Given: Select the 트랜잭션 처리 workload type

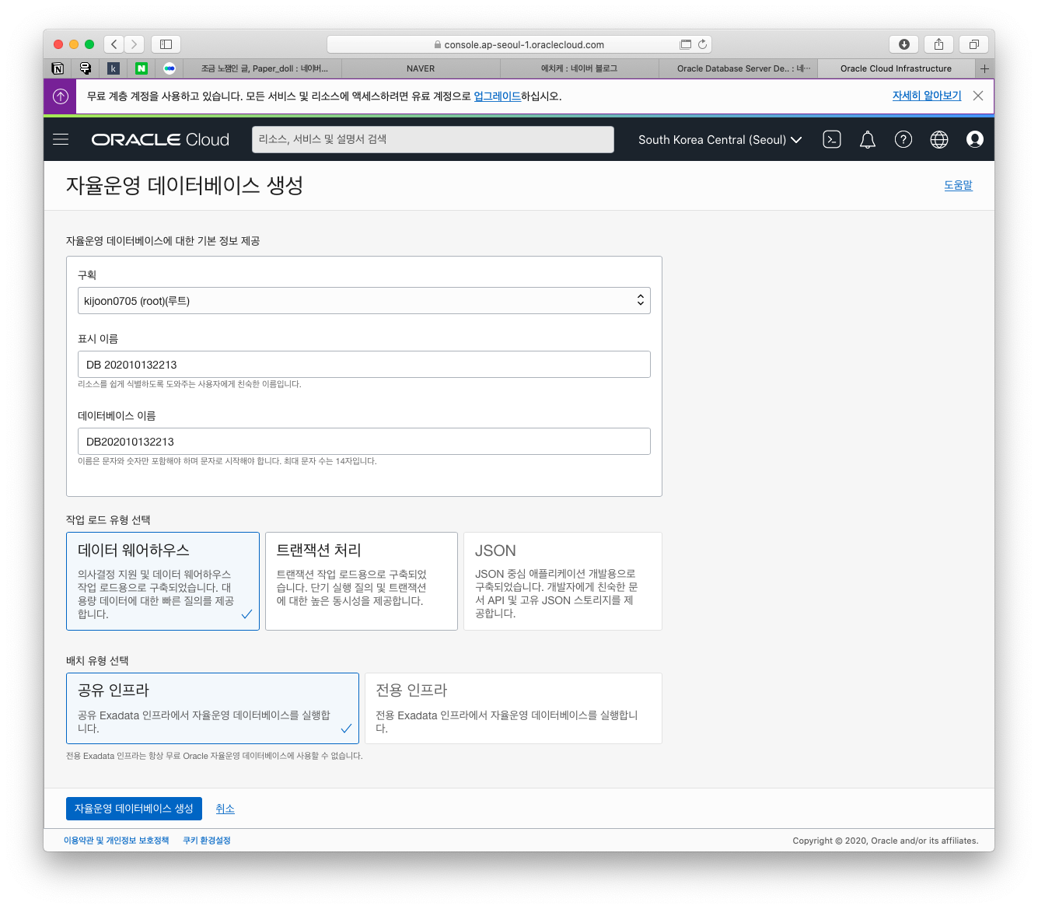Looking at the screenshot, I should 362,581.
